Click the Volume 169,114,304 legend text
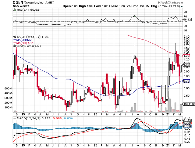Viewport: 195px width, 148px height. coord(29,46)
